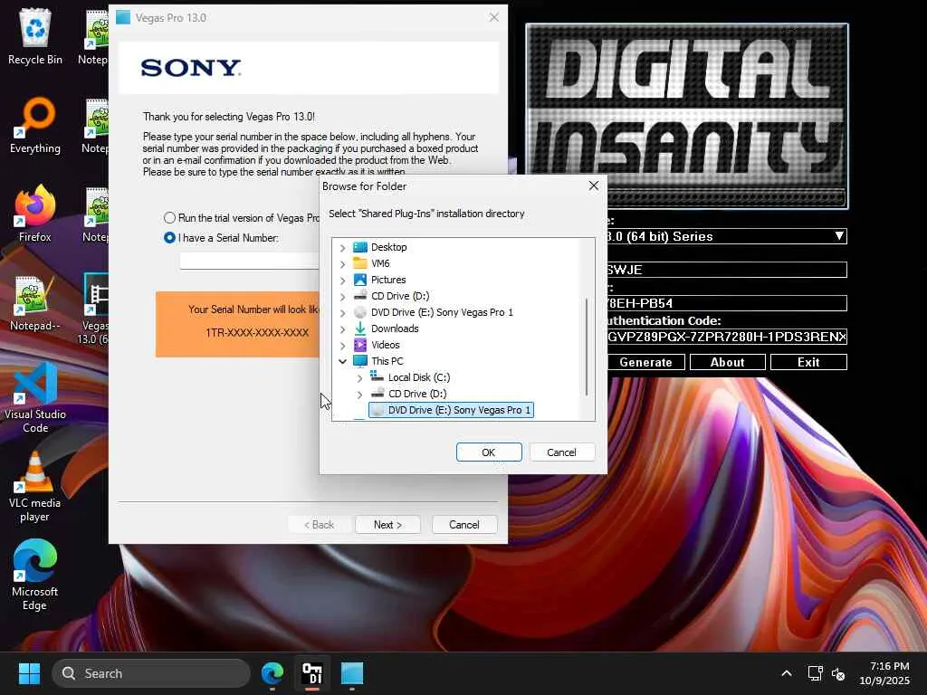927x695 pixels.
Task: Open the Everything search desktop icon
Action: (x=35, y=125)
